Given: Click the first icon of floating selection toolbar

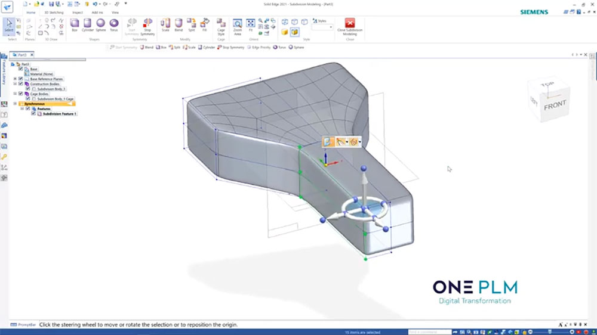Looking at the screenshot, I should click(328, 142).
